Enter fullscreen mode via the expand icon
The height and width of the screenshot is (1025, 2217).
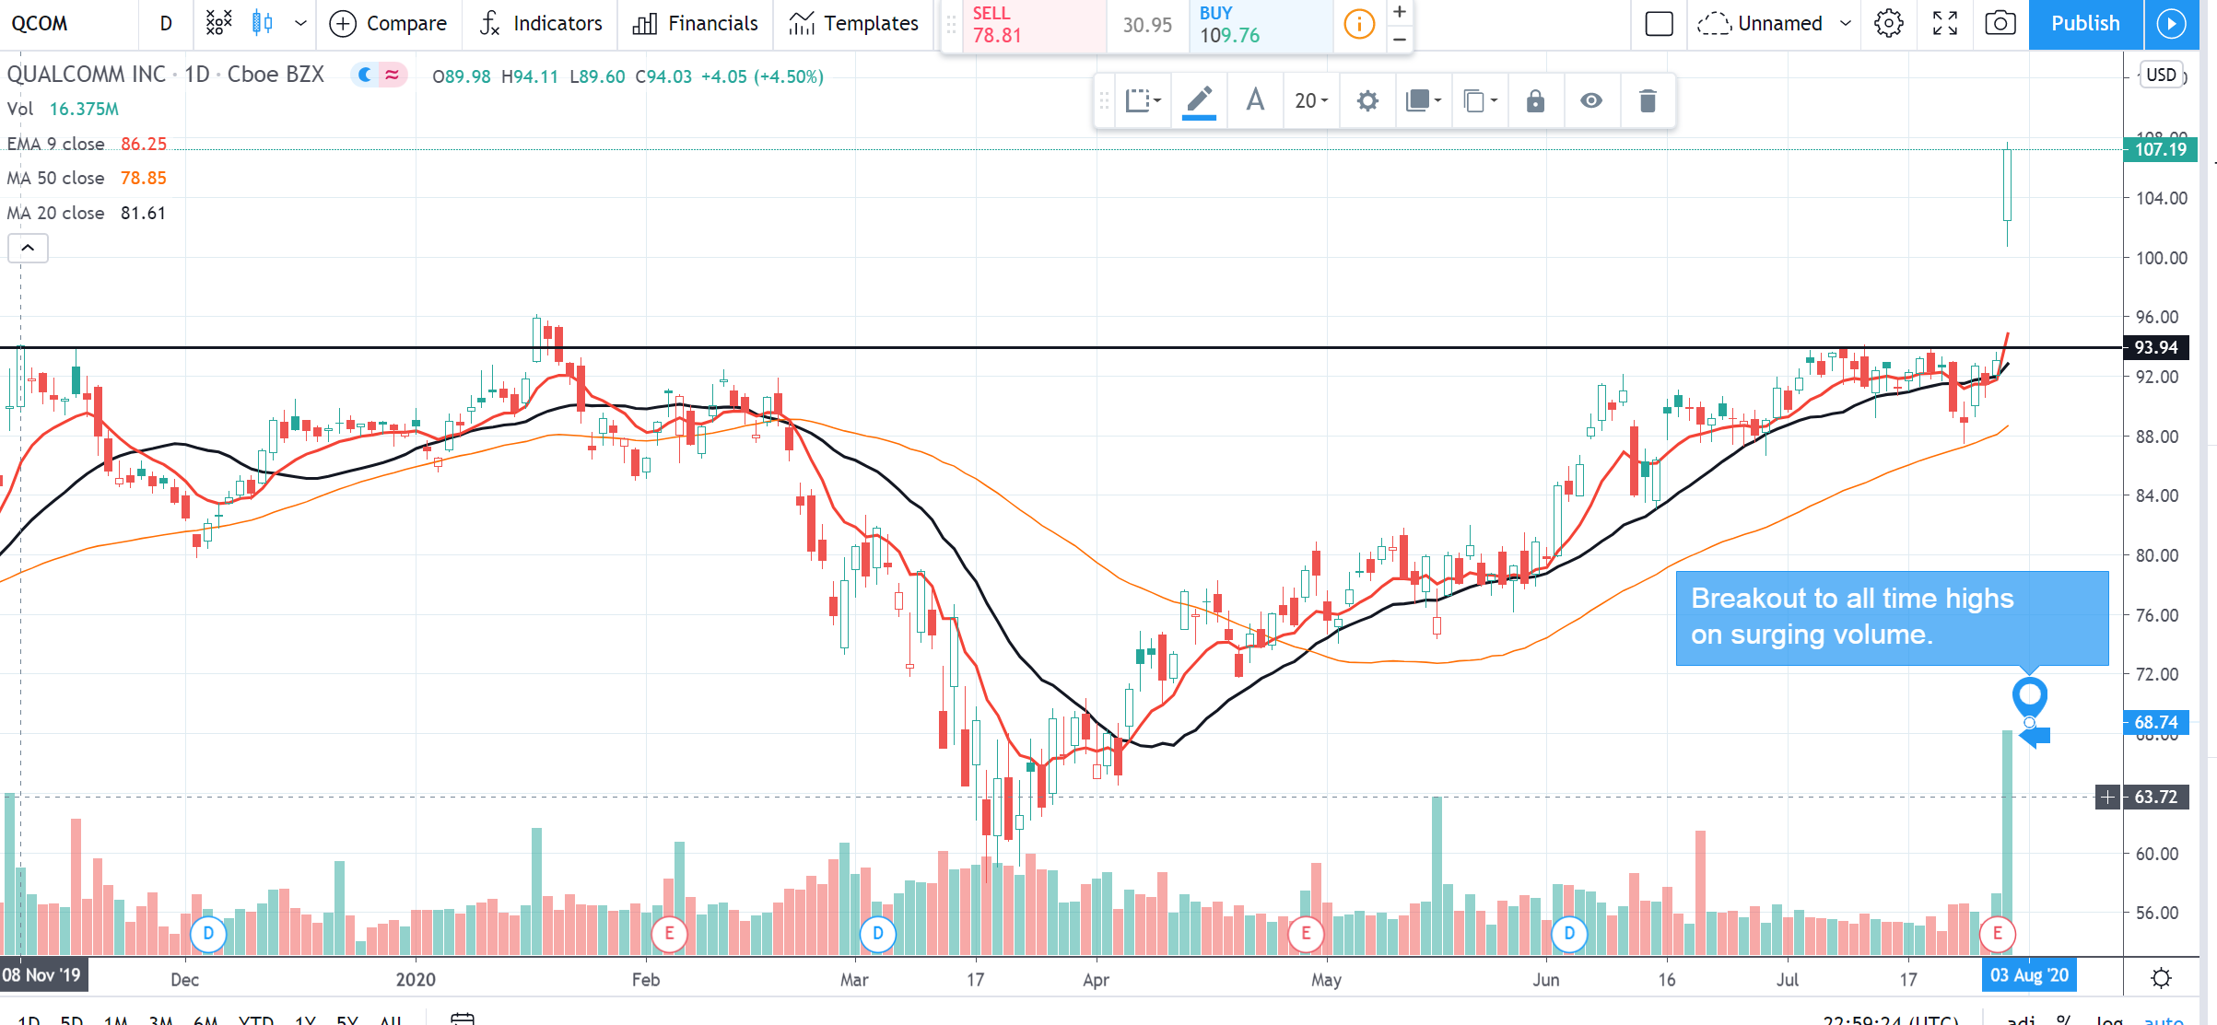point(1944,24)
